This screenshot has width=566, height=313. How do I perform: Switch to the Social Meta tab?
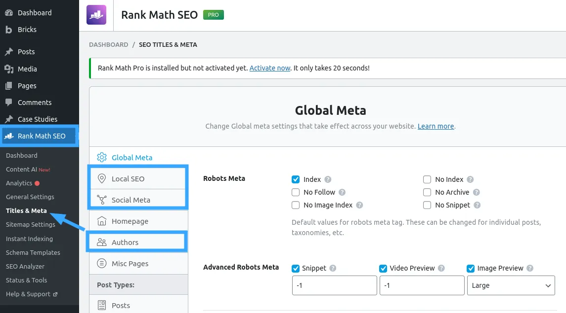138,200
